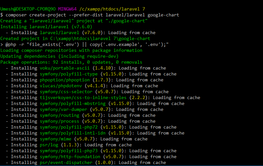263x166 pixels.
Task: Click Loading composer repositories with package information
Action: [x=71, y=51]
